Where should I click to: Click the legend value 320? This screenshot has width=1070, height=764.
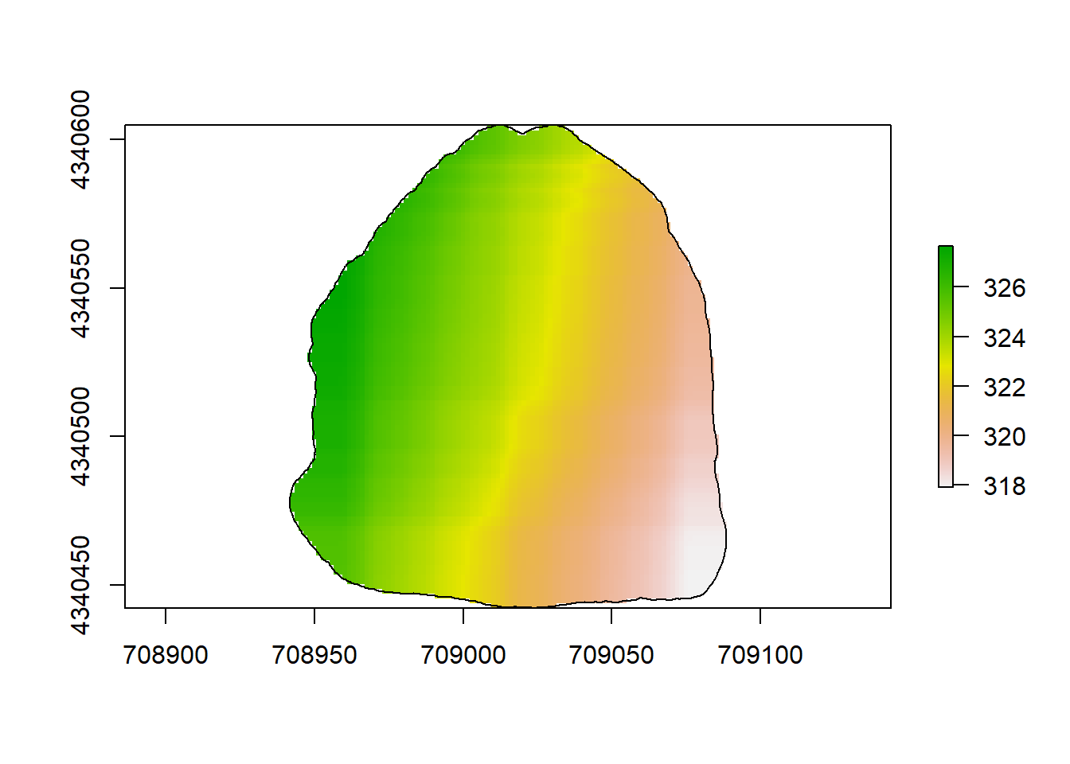[1004, 437]
